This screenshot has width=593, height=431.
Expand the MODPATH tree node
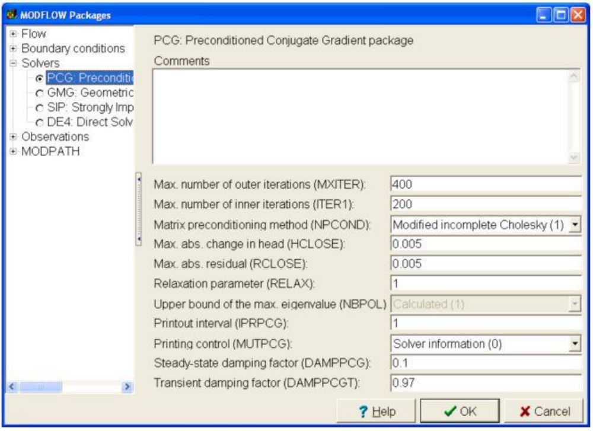point(13,151)
